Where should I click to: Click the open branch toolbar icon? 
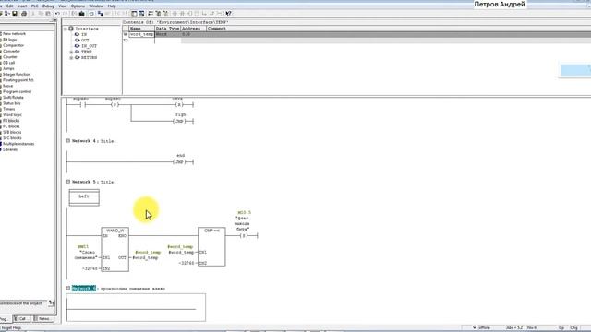coord(204,14)
